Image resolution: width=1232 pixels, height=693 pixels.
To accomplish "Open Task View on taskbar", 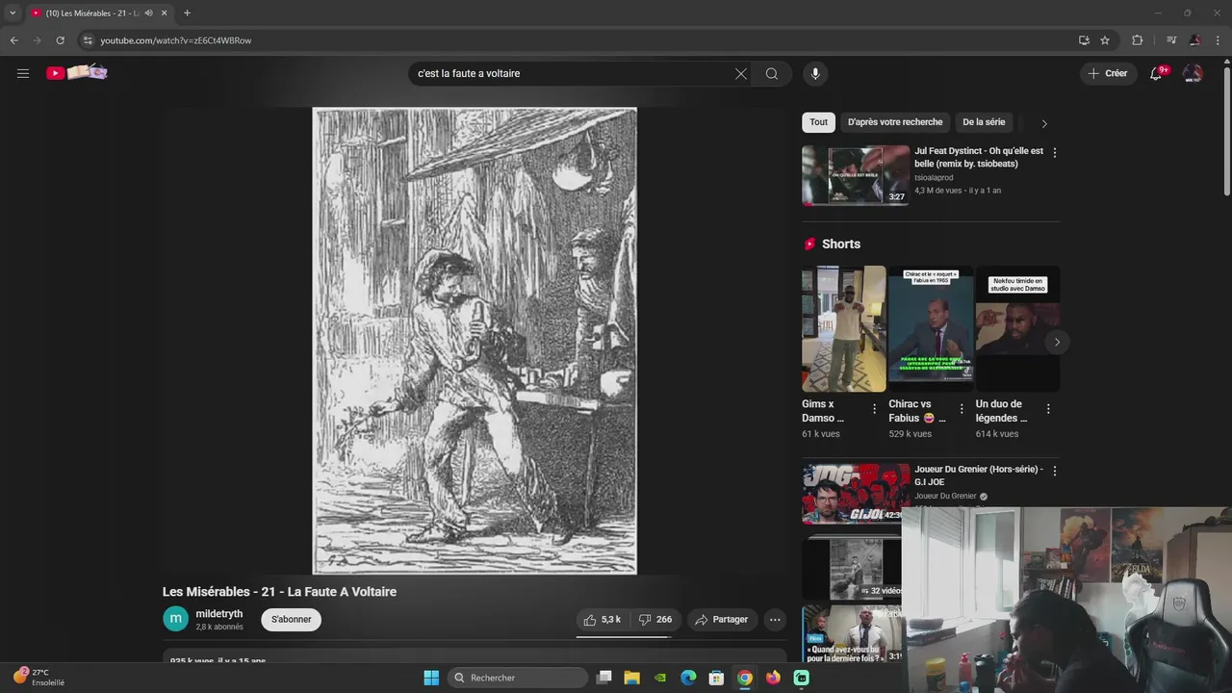I will coord(604,678).
